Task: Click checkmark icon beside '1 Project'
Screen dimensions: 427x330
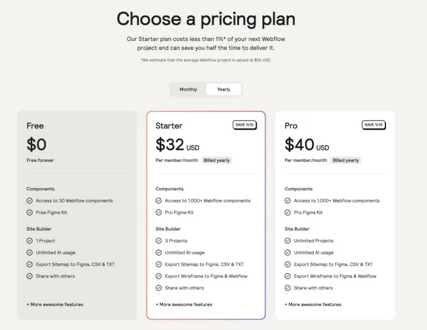Action: pyautogui.click(x=30, y=241)
